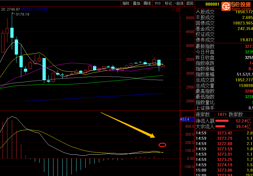This screenshot has height=176, width=253.
Task: Click the MA250: 2270.89 indicator label
Action: tap(35, 9)
